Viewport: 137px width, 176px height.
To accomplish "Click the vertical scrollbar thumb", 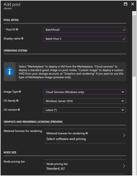I will click(134, 46).
